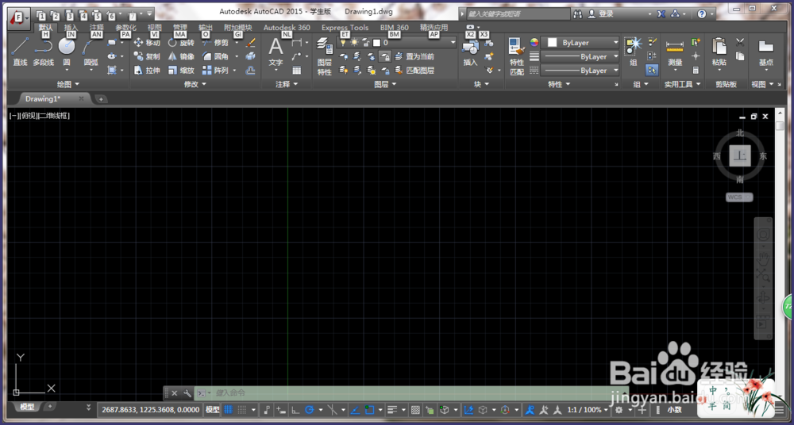Click the white layer color swatch beside 0
The height and width of the screenshot is (425, 794).
point(376,43)
